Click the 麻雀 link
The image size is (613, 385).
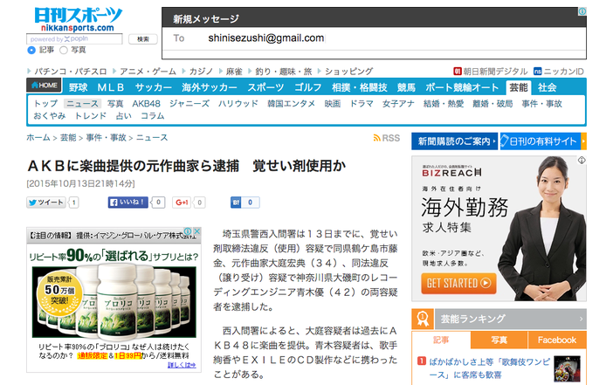click(x=234, y=72)
